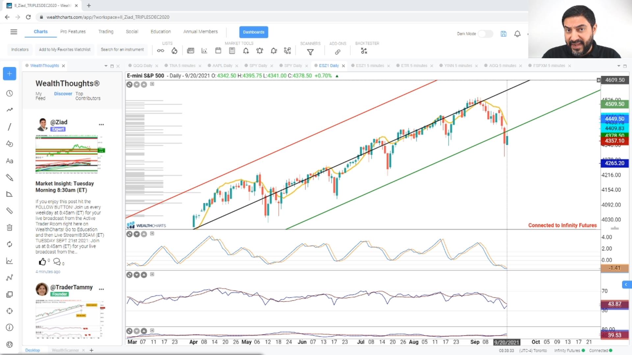Image resolution: width=632 pixels, height=355 pixels.
Task: Open the Annual Members menu link
Action: click(x=200, y=32)
